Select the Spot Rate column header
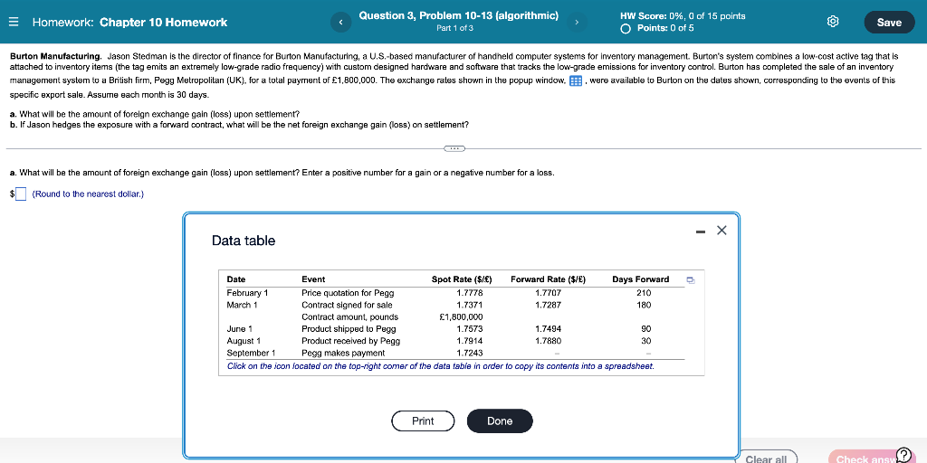The height and width of the screenshot is (463, 927). point(462,279)
